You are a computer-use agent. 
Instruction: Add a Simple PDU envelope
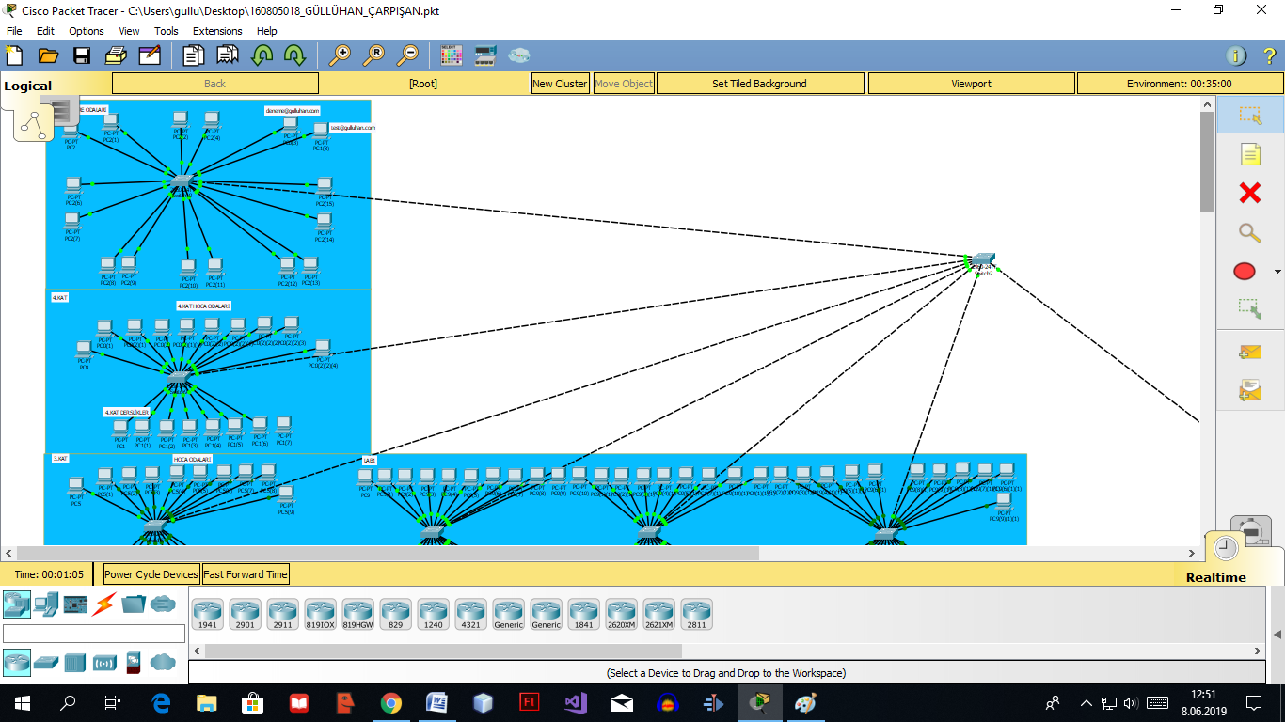pos(1249,352)
